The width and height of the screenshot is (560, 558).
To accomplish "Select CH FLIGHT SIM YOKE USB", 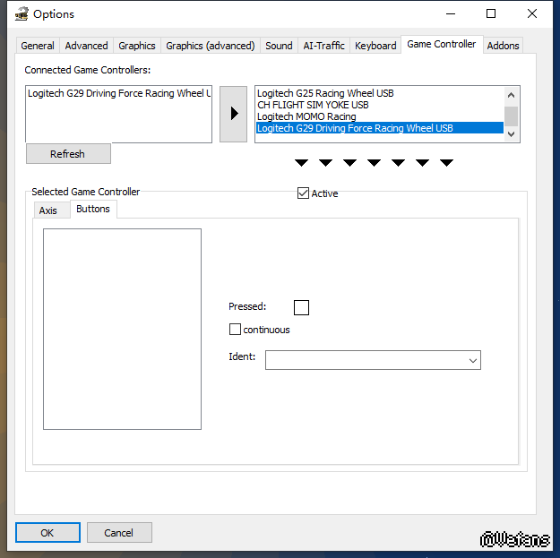I will [x=380, y=105].
